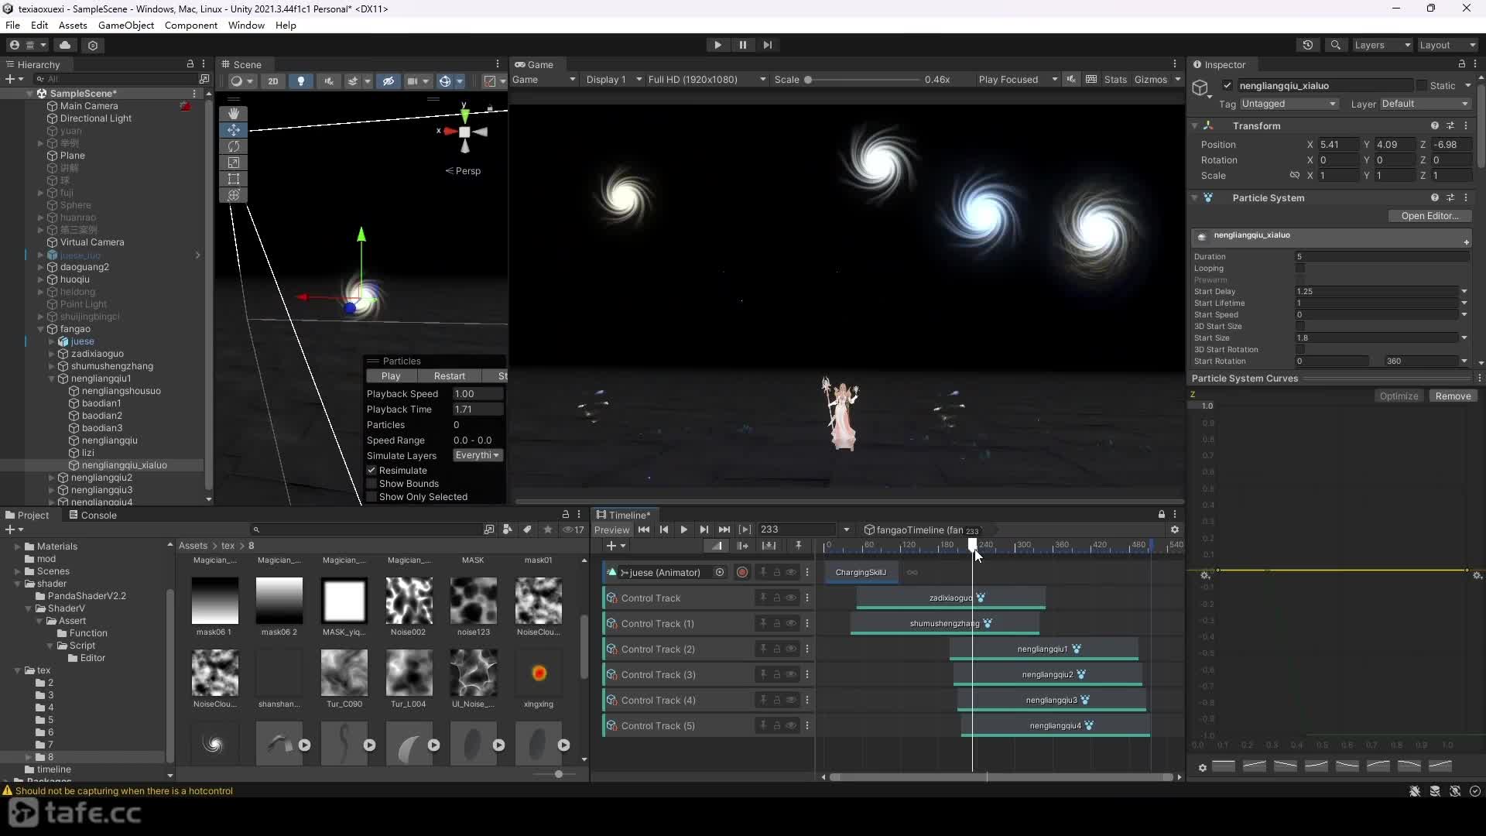Toggle Mute Audio in Game view

(1071, 80)
